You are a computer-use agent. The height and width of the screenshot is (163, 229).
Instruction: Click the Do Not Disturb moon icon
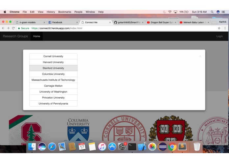[x=164, y=12]
